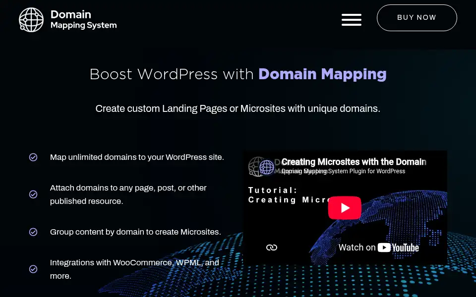Screen dimensions: 476x297
Task: Click checkmark icon beside 'Integrations with WooCommerce'
Action: [x=33, y=269]
